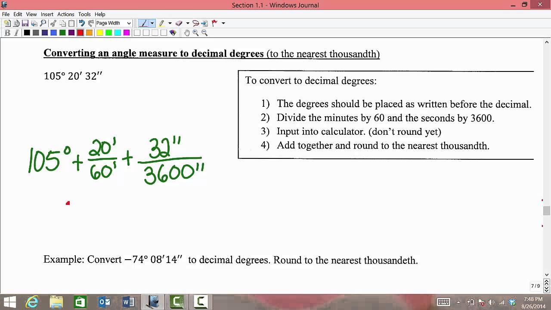Click the previous page double-arrow button
Screen dimensions: 551x310
point(547,282)
